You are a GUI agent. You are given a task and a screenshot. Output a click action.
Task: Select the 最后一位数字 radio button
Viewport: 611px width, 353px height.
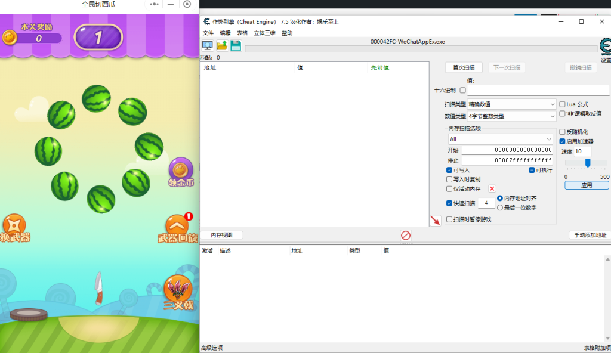[x=500, y=208]
